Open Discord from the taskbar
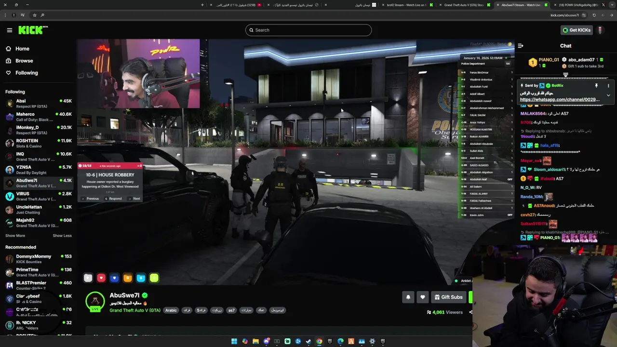The height and width of the screenshot is (347, 617). pos(266,341)
